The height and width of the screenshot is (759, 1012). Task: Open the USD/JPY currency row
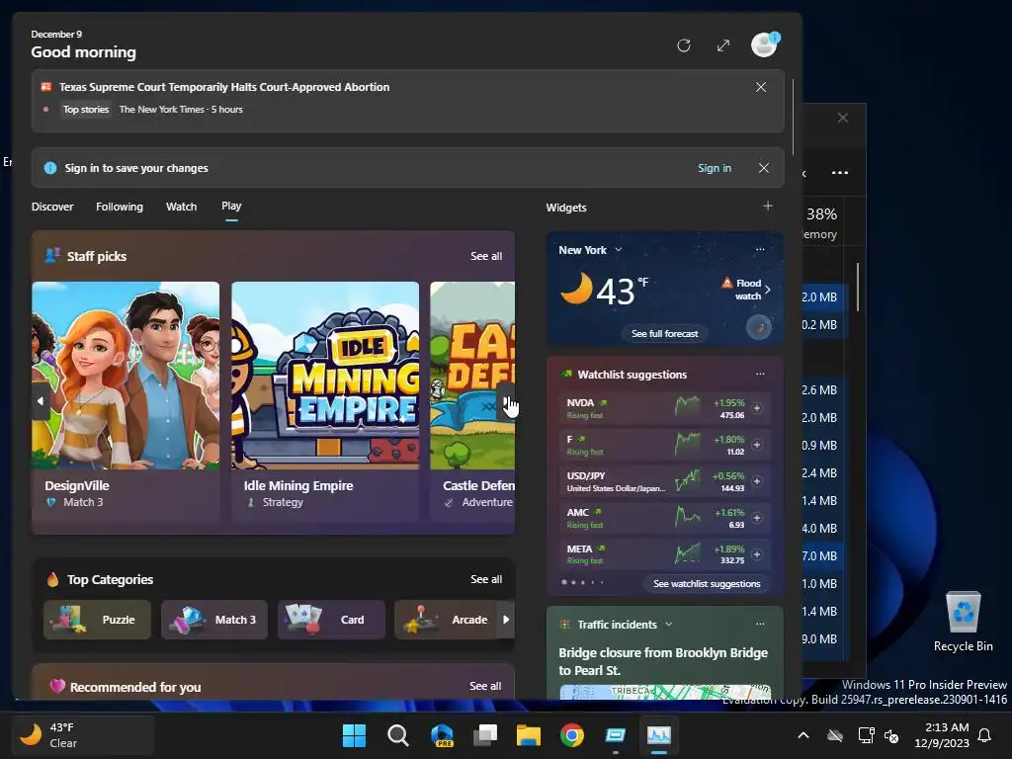(x=665, y=481)
